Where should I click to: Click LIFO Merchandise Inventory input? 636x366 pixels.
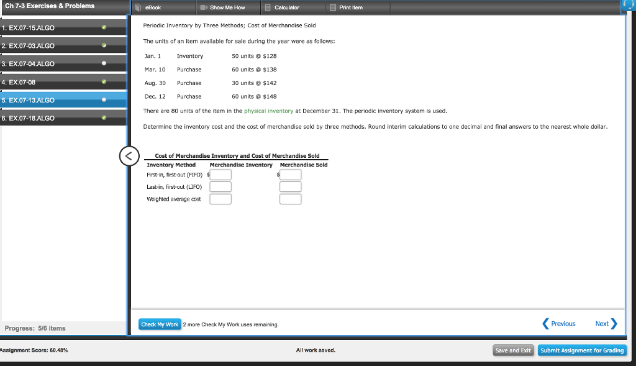[220, 186]
